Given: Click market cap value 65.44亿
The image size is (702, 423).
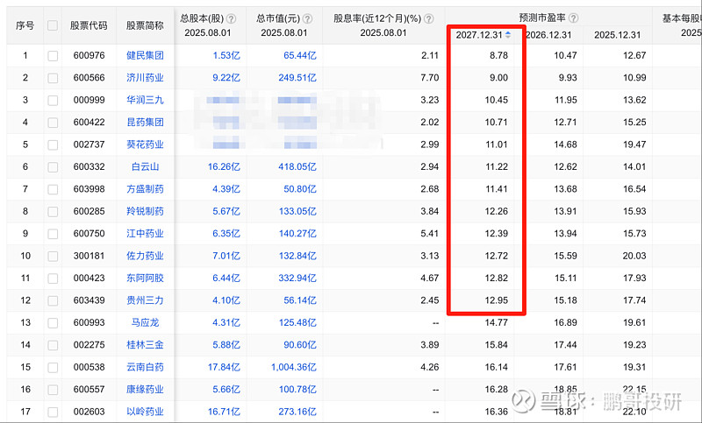Looking at the screenshot, I should click(300, 55).
